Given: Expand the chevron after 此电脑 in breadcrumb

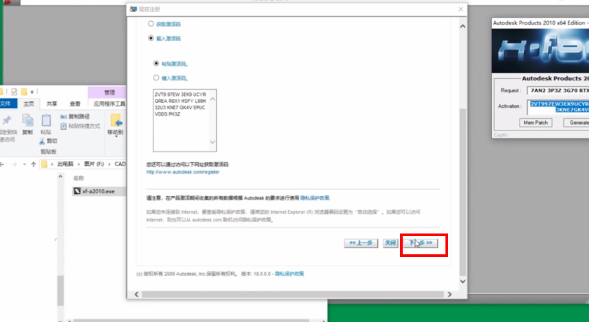Looking at the screenshot, I should point(79,164).
